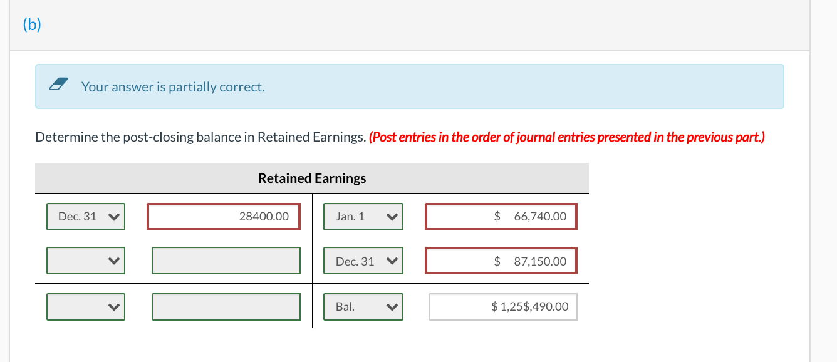Click the blue feedback banner area
837x362 pixels.
pyautogui.click(x=409, y=86)
